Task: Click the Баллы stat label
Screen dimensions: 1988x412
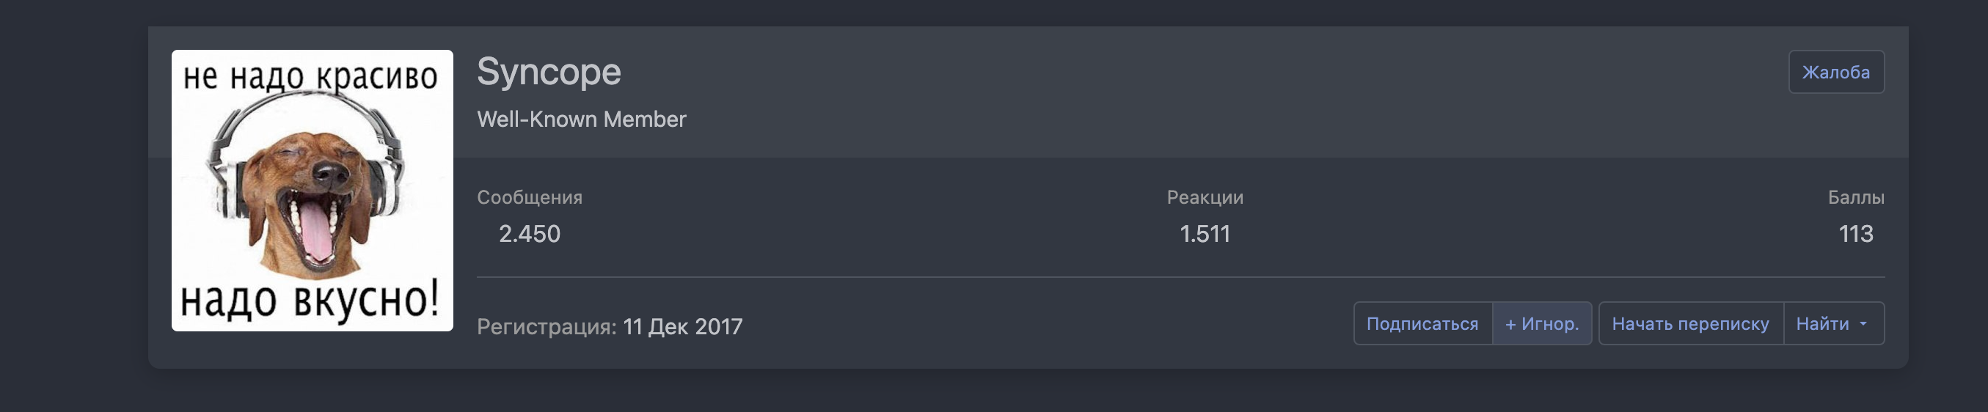Action: coord(1856,197)
